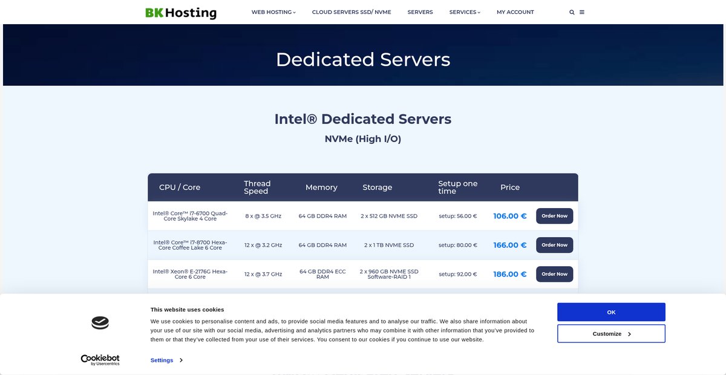
Task: Open My Account
Action: coord(515,12)
